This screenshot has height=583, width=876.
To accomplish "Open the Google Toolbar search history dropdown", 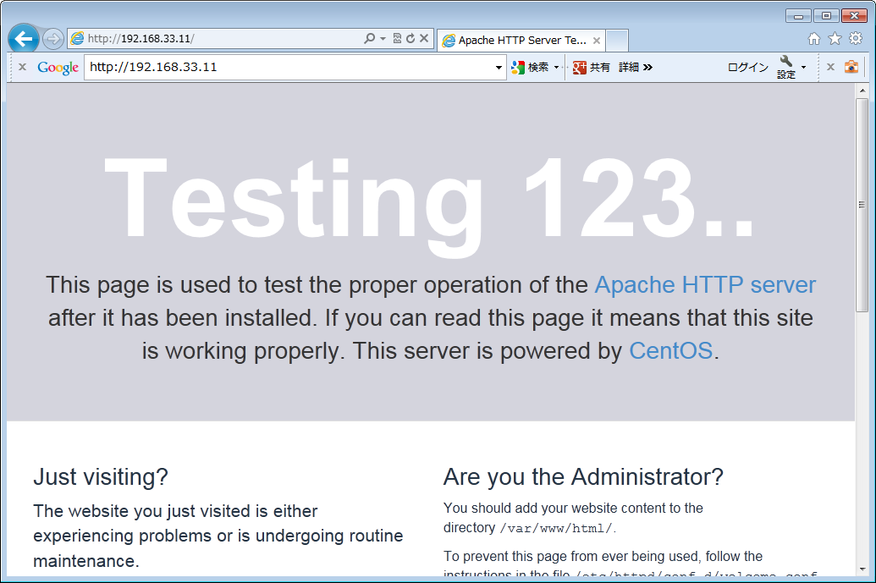I will coord(499,68).
